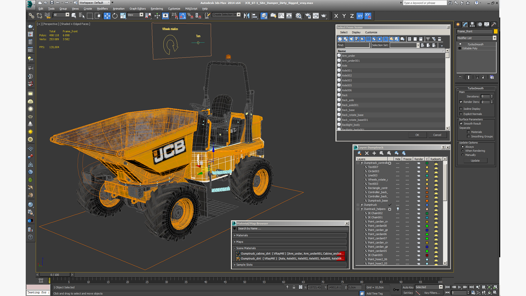Click the Auto Key button

coord(408,287)
